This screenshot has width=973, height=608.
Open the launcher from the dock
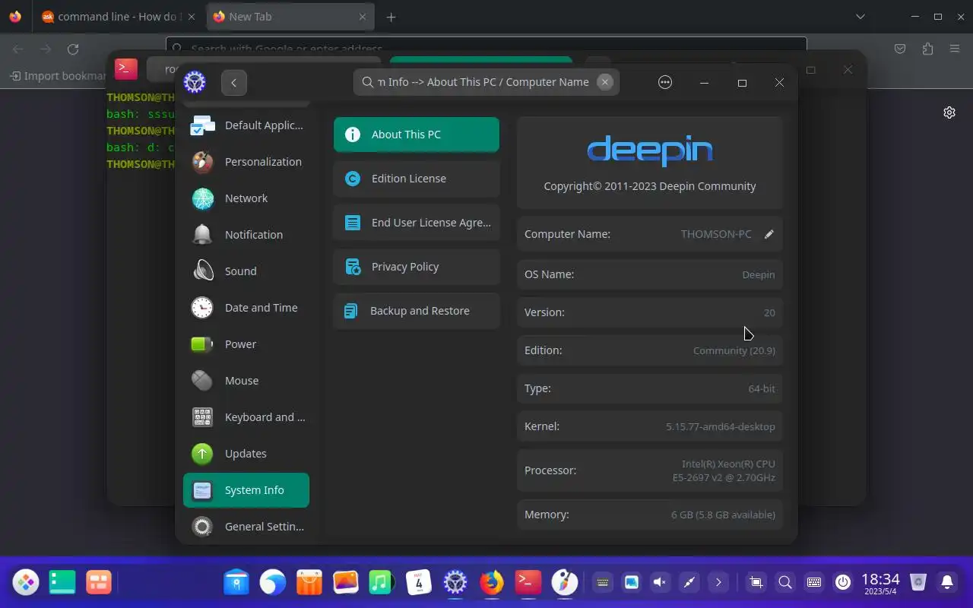(26, 583)
